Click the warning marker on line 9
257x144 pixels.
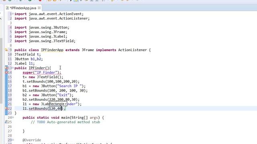(x=6, y=50)
